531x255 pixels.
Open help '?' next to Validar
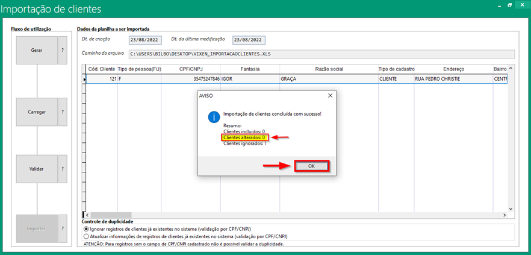(63, 169)
